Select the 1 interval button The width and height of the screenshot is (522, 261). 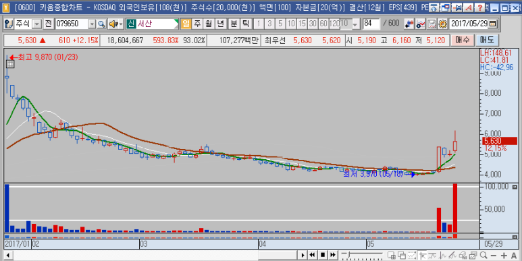tap(259, 24)
